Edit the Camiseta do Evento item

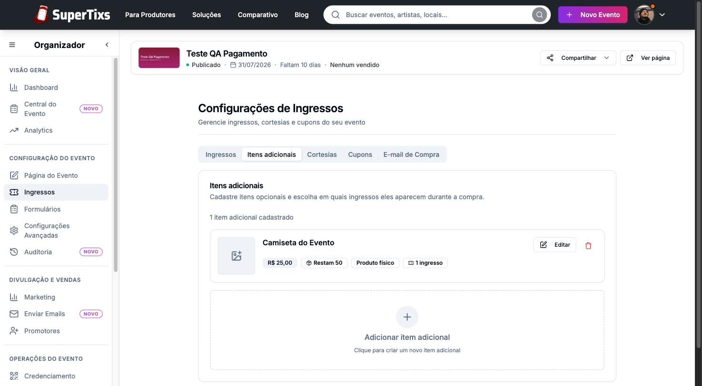pos(555,245)
